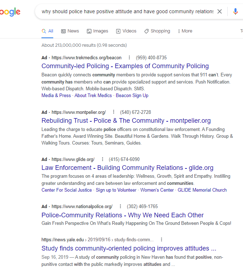Open Community-led Policing ad headline
This screenshot has width=243, height=273.
[x=125, y=66]
